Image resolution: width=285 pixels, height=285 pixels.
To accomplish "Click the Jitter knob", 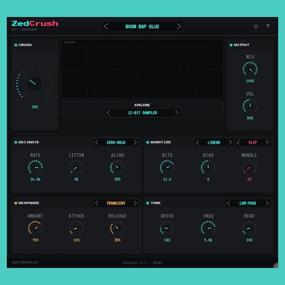I will coord(76,167).
